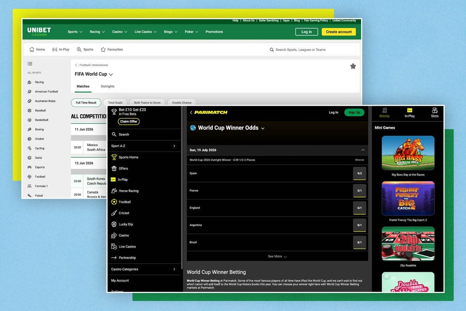Select Darts in Unibet sidebar
466x311 pixels.
35,158
